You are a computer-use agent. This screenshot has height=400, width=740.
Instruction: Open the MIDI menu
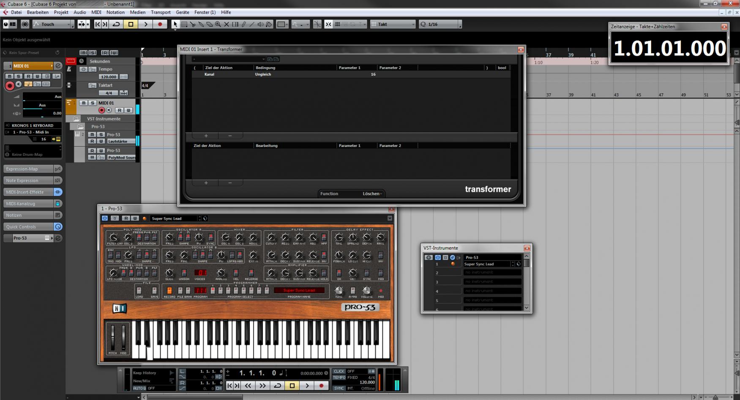point(96,12)
